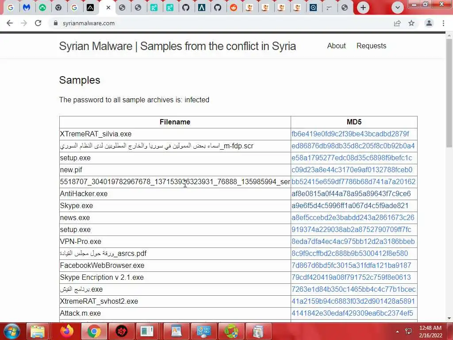Select the AntiHacker.exe filename cell
453x340 pixels.
pyautogui.click(x=175, y=194)
